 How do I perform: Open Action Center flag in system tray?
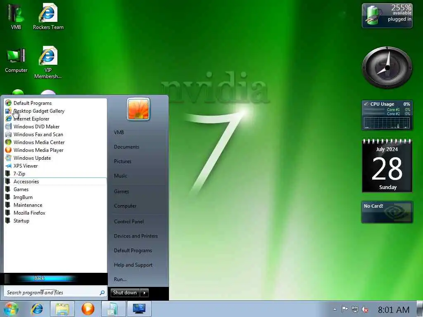tap(345, 310)
